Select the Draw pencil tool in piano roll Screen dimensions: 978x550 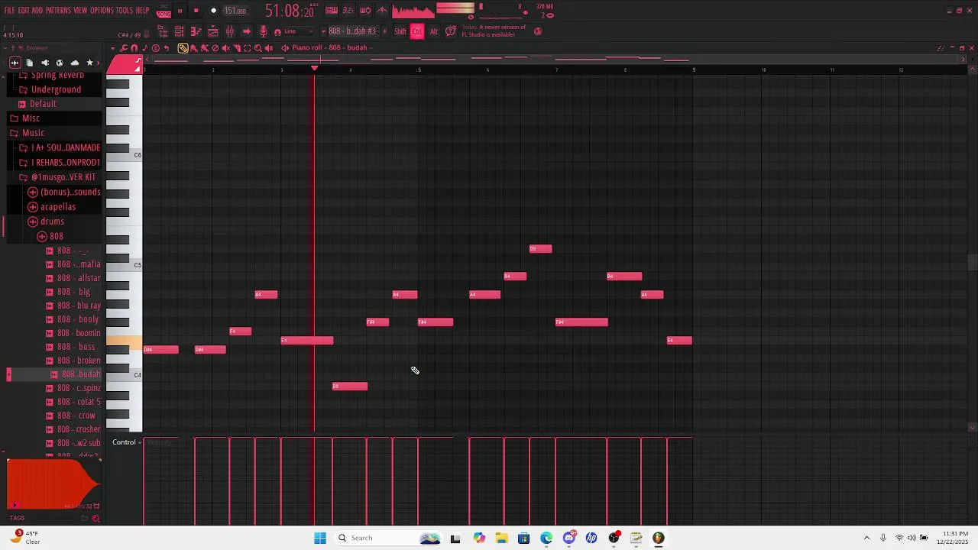tap(183, 48)
